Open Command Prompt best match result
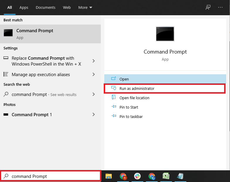 click(50, 34)
